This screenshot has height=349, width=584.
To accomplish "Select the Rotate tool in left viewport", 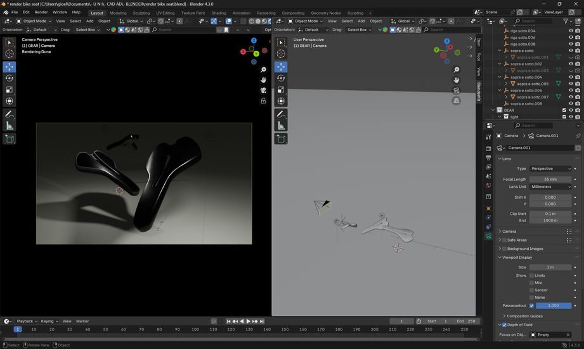I will [10, 78].
